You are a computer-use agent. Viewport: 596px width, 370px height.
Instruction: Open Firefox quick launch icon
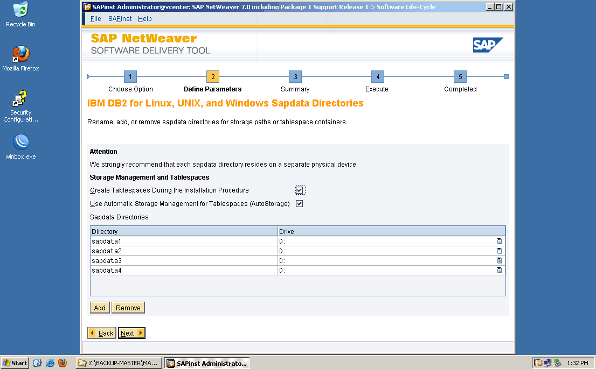click(63, 363)
